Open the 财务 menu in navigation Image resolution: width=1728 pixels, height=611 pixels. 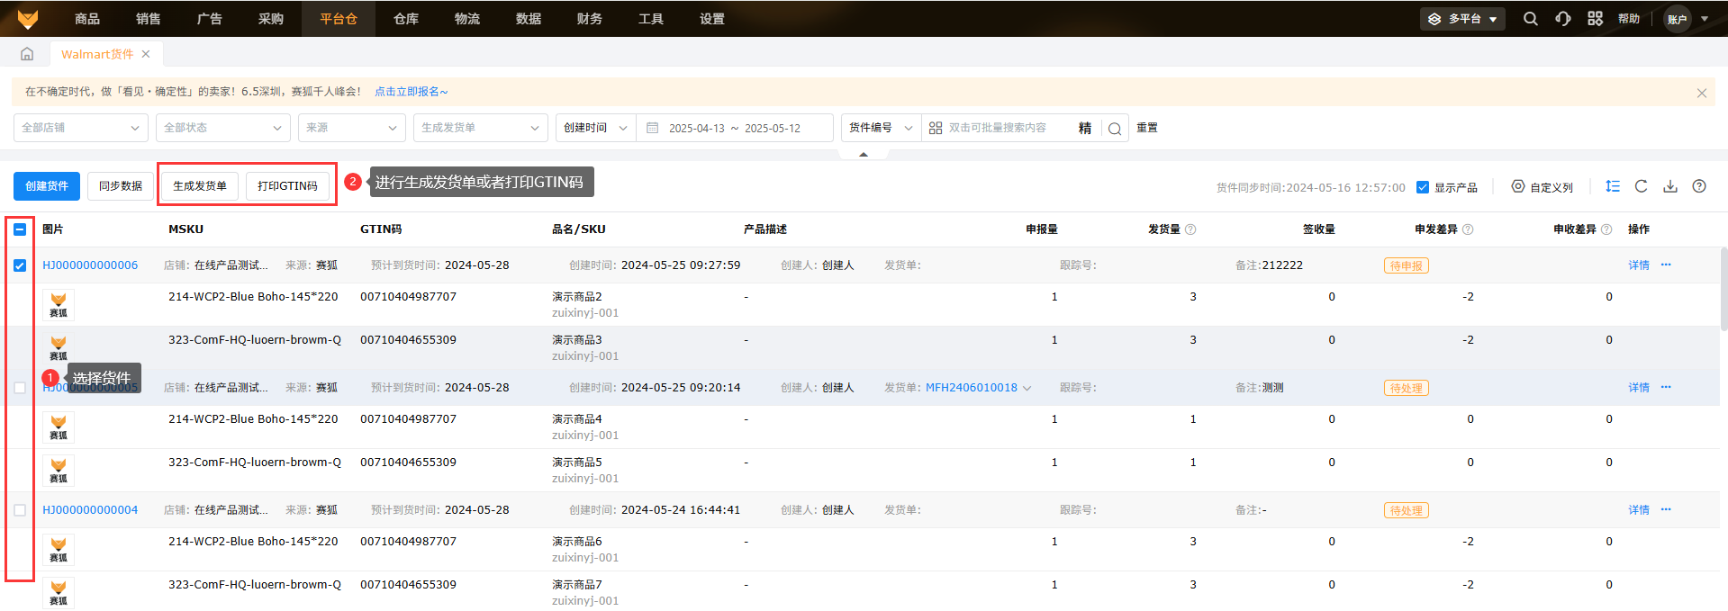590,19
